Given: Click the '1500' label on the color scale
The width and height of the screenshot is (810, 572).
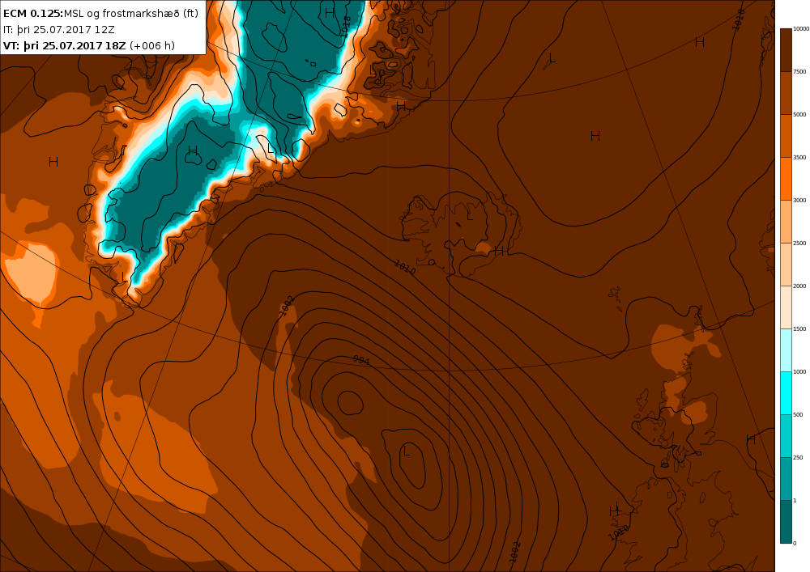Looking at the screenshot, I should pos(799,328).
